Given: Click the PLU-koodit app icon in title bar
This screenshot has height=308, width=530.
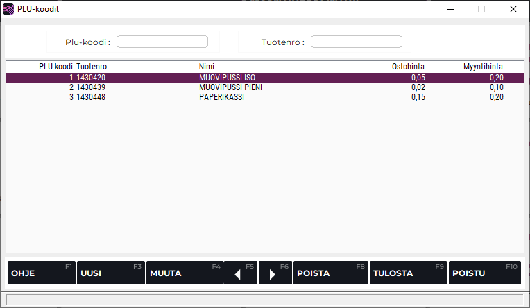Looking at the screenshot, I should (x=8, y=9).
